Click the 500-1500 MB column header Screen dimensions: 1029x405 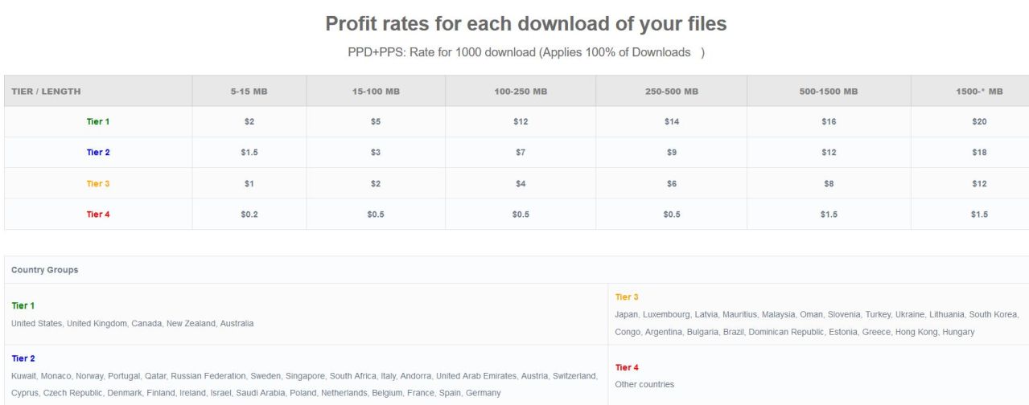pos(829,92)
